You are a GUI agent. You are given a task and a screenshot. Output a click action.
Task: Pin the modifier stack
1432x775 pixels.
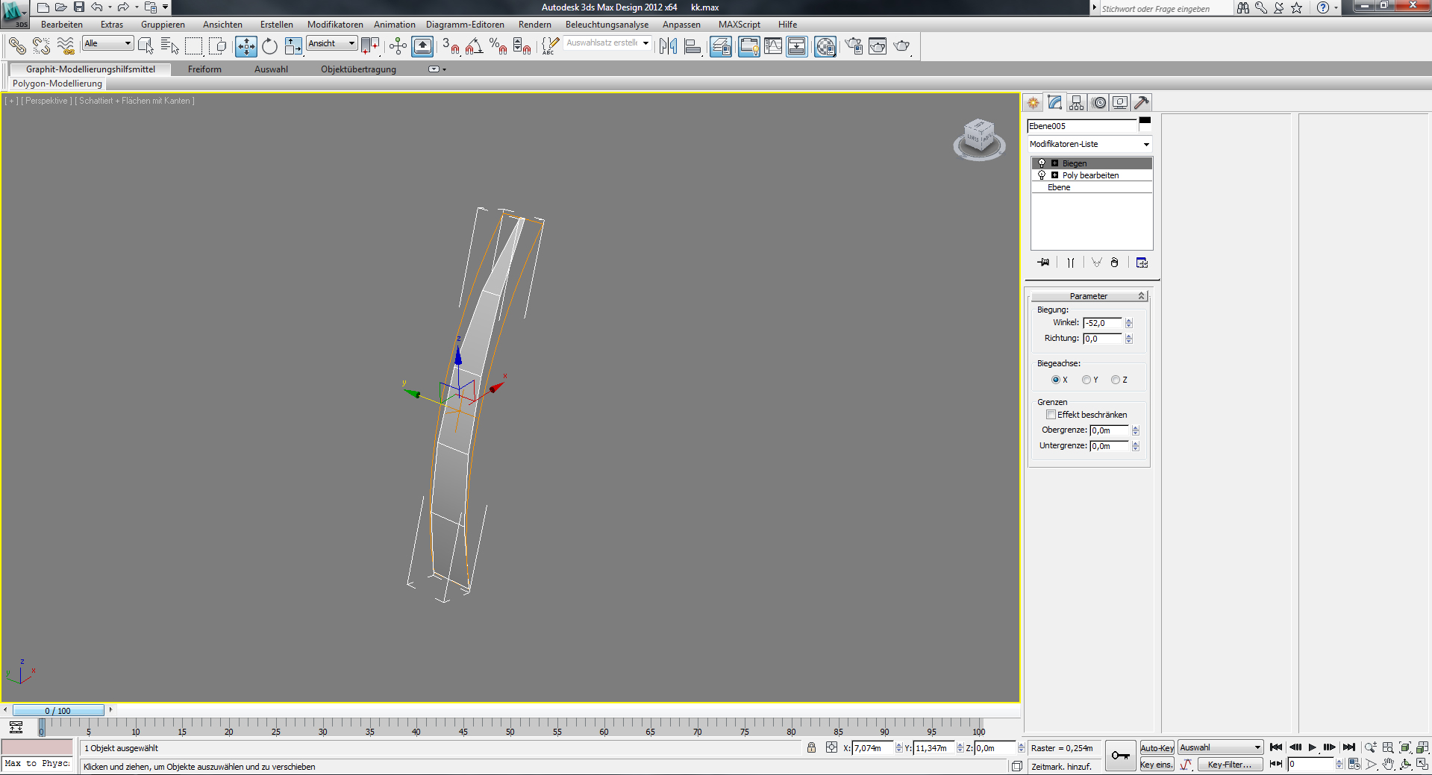[1043, 263]
